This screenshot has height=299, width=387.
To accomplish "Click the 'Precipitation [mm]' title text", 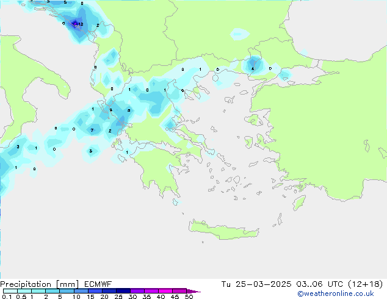I will coord(40,284).
